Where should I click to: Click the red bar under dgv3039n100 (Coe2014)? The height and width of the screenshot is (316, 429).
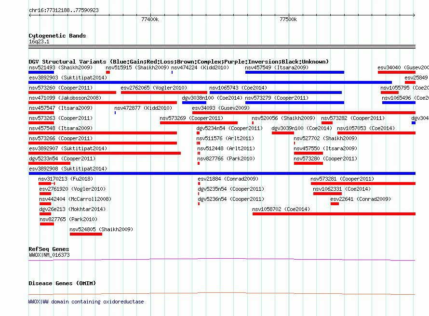(x=283, y=133)
